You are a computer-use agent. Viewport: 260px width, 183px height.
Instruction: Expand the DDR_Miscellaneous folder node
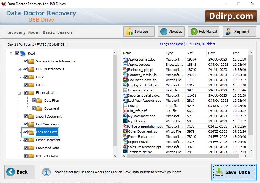point(19,69)
